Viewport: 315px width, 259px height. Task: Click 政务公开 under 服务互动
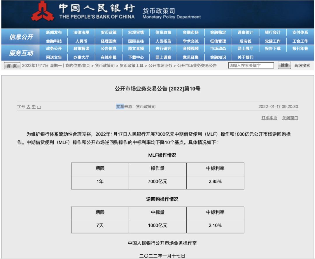(54, 49)
